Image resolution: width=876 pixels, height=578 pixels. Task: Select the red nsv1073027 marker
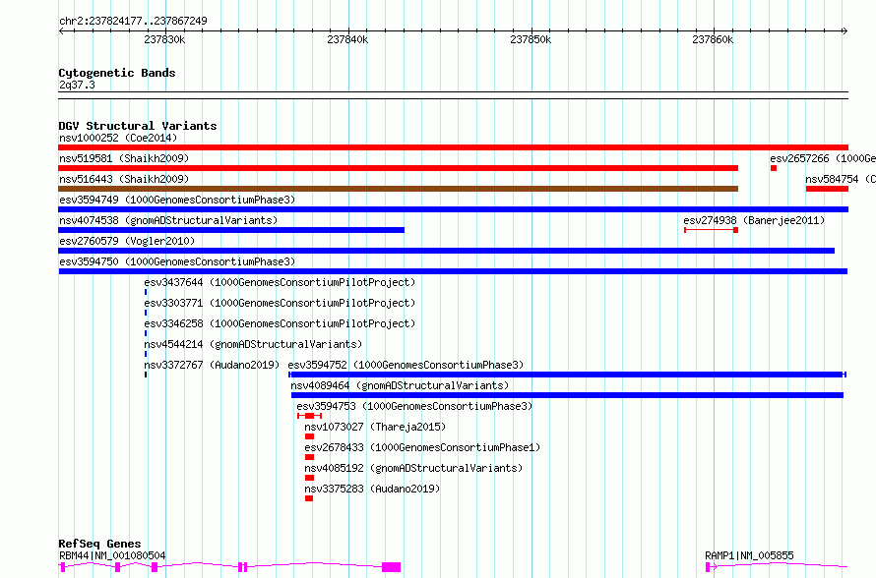tap(309, 436)
